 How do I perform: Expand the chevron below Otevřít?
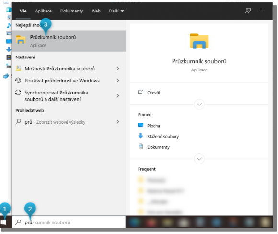click(x=199, y=104)
